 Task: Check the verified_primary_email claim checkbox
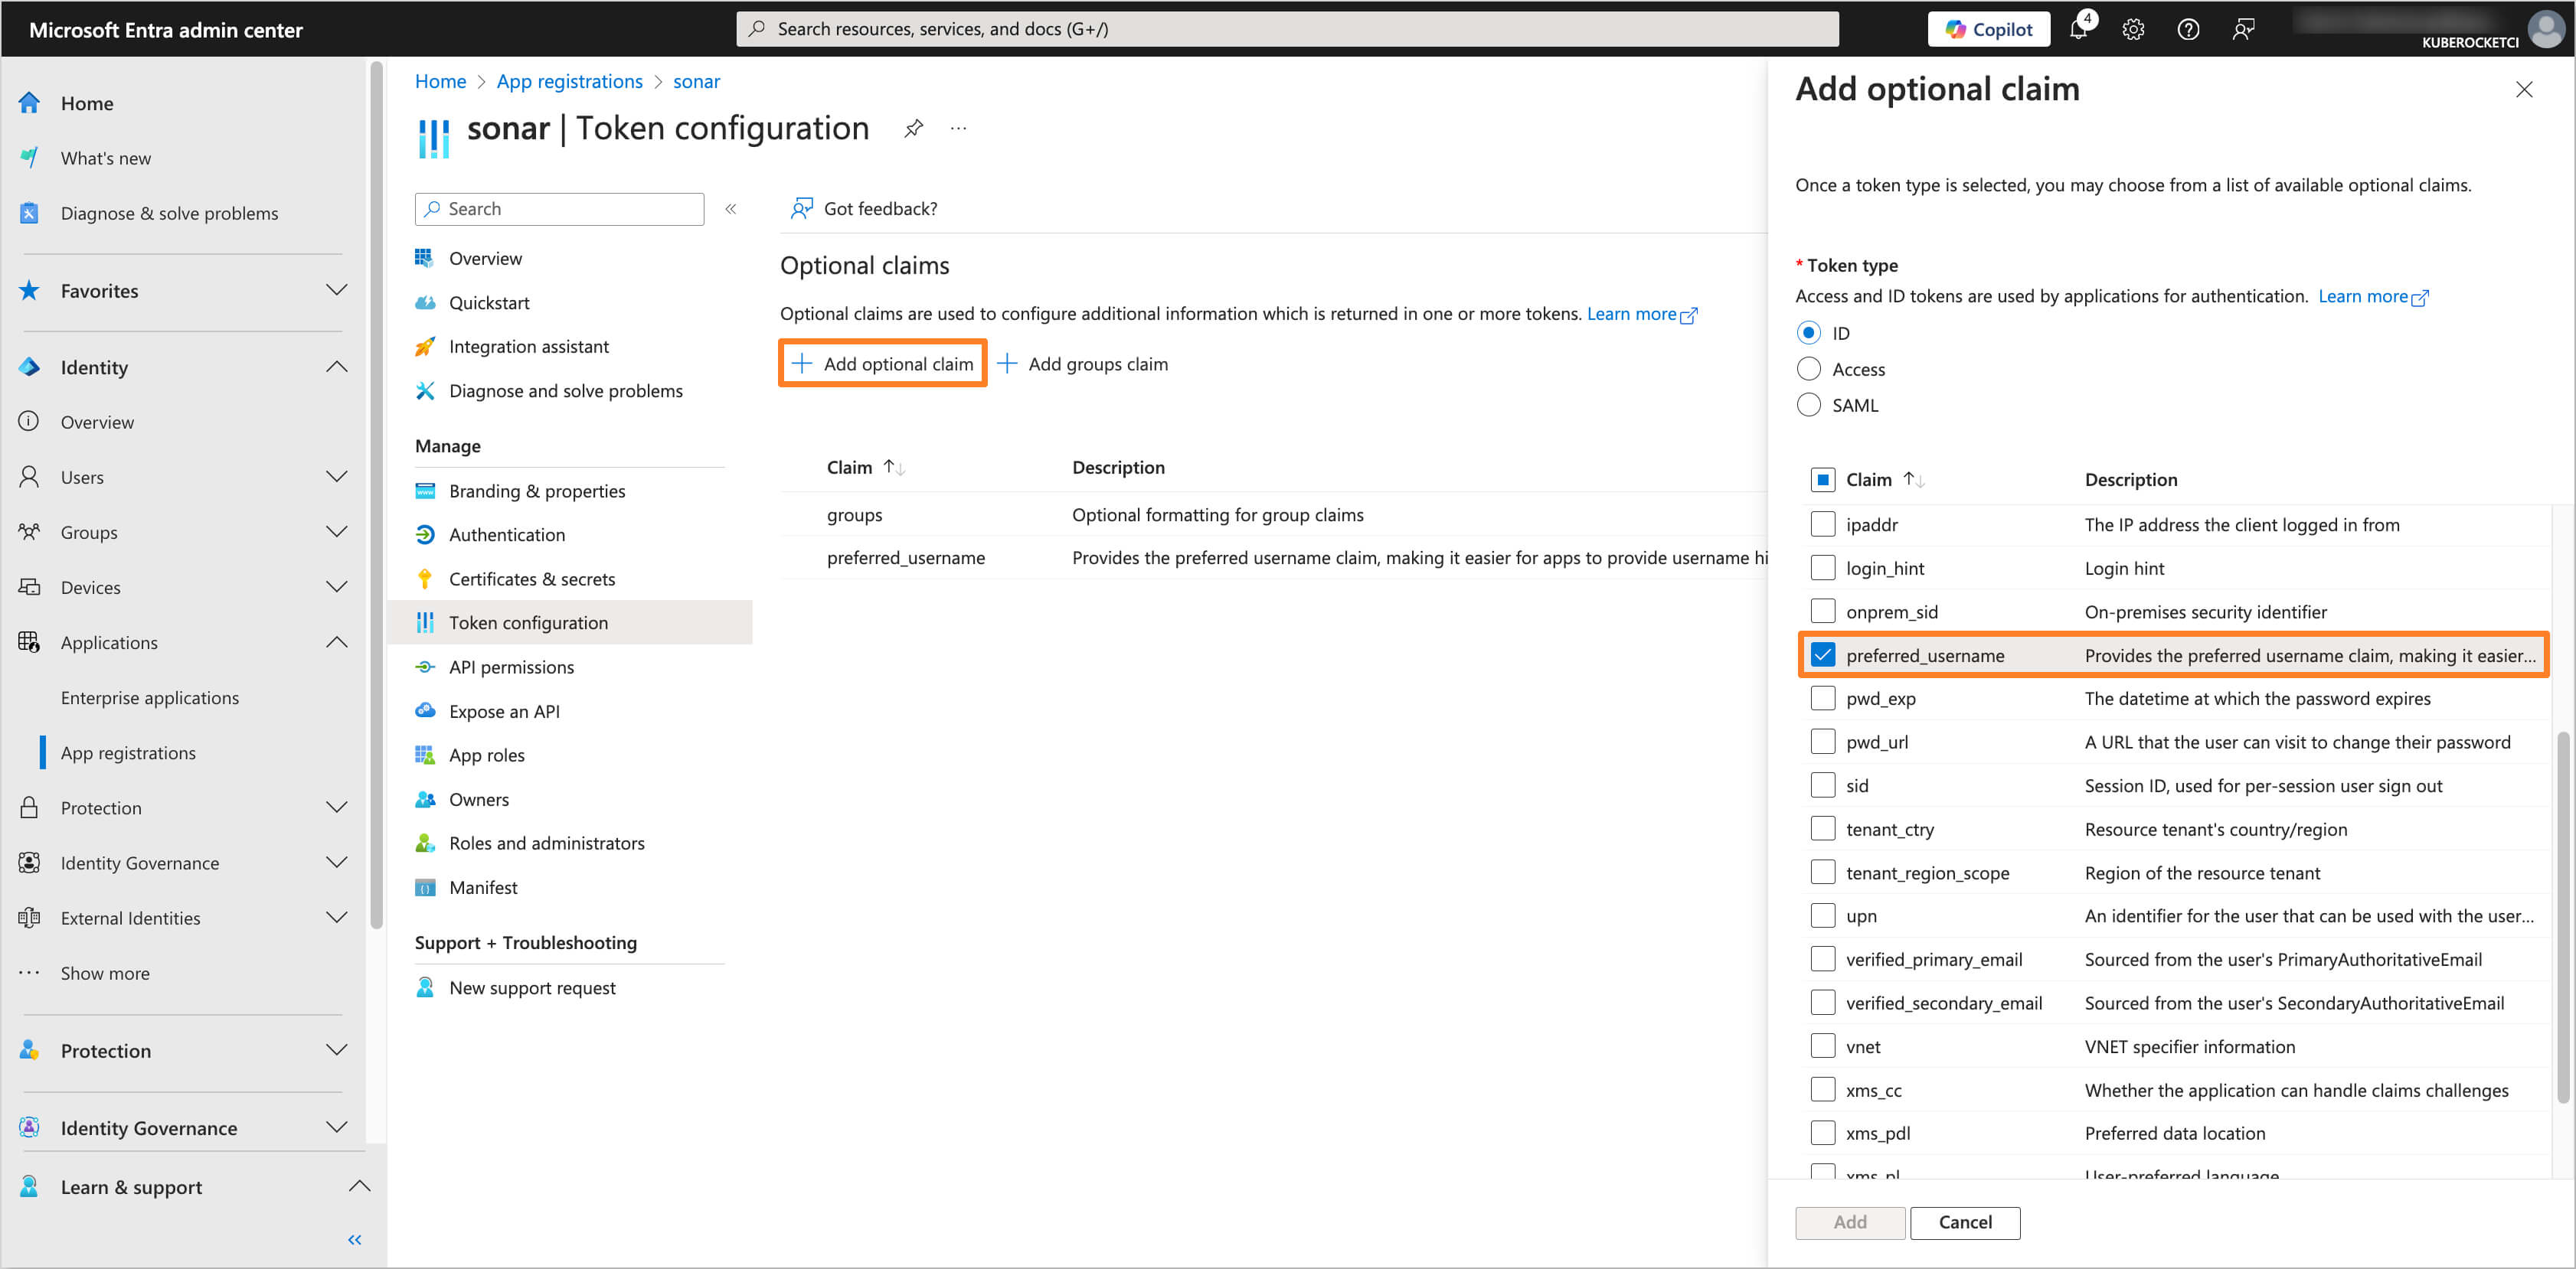pyautogui.click(x=1822, y=959)
